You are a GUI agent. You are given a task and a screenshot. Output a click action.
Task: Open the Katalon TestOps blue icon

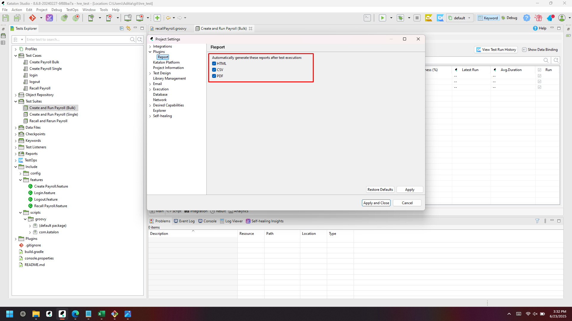(440, 18)
